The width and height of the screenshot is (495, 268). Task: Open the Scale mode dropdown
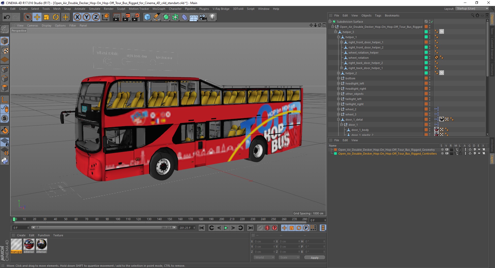[x=289, y=257]
